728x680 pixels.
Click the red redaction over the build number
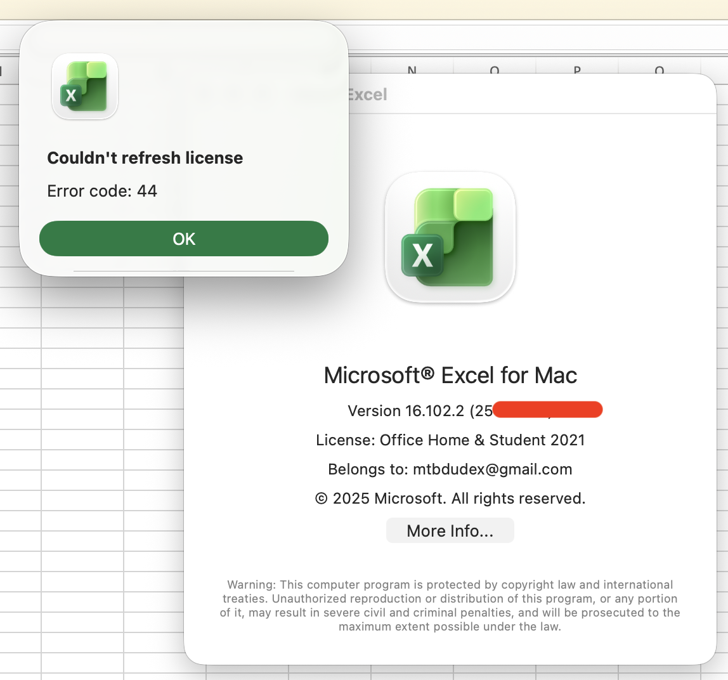548,410
